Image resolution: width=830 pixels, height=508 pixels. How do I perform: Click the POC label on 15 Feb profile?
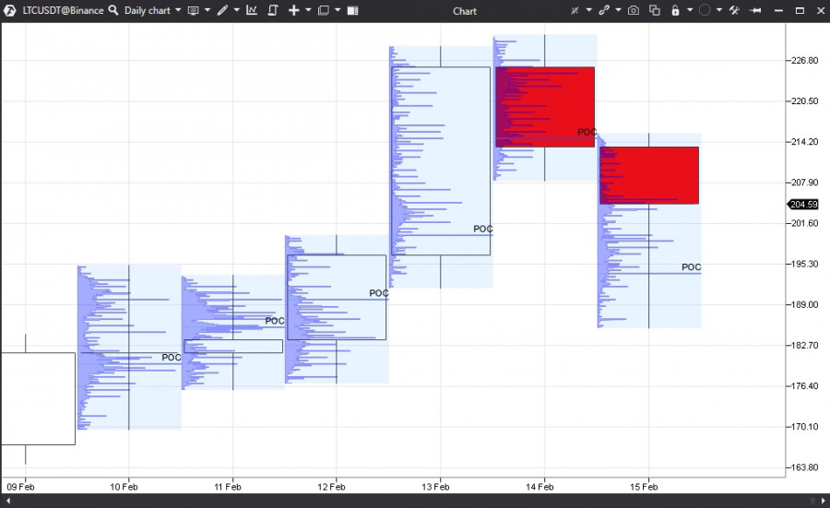click(692, 267)
